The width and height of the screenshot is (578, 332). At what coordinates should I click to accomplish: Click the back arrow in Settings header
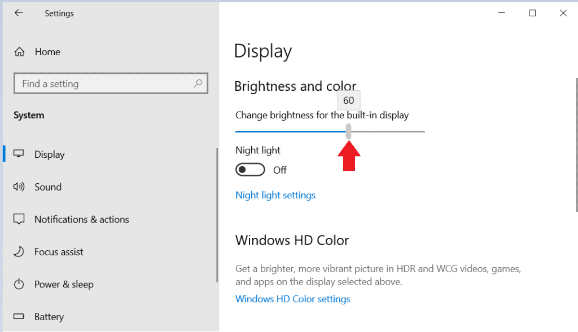pos(19,13)
